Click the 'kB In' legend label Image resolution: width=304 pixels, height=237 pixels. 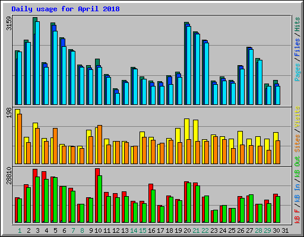coord(297,193)
